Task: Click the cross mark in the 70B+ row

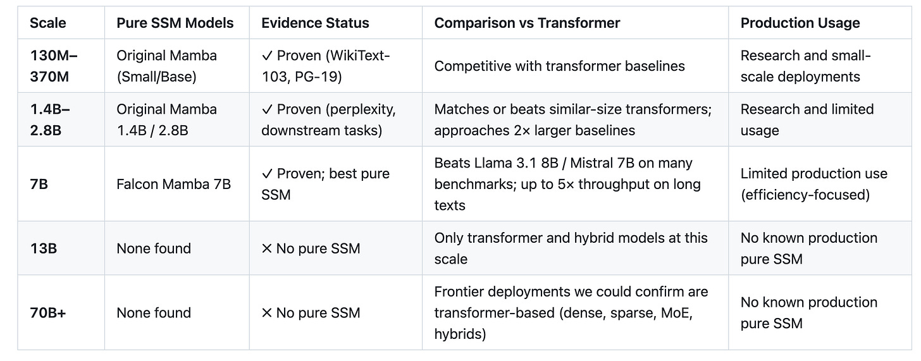Action: coord(266,312)
